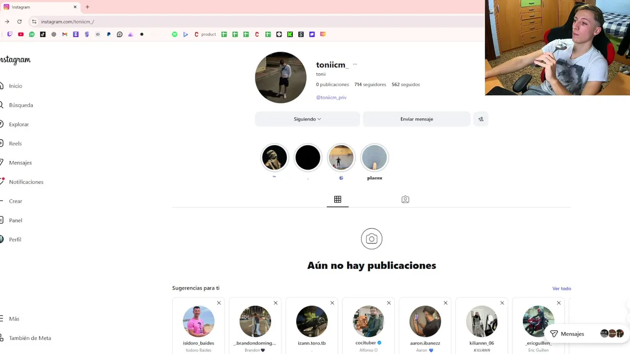Open the Twitch bookmark
Image resolution: width=630 pixels, height=354 pixels.
click(x=10, y=34)
